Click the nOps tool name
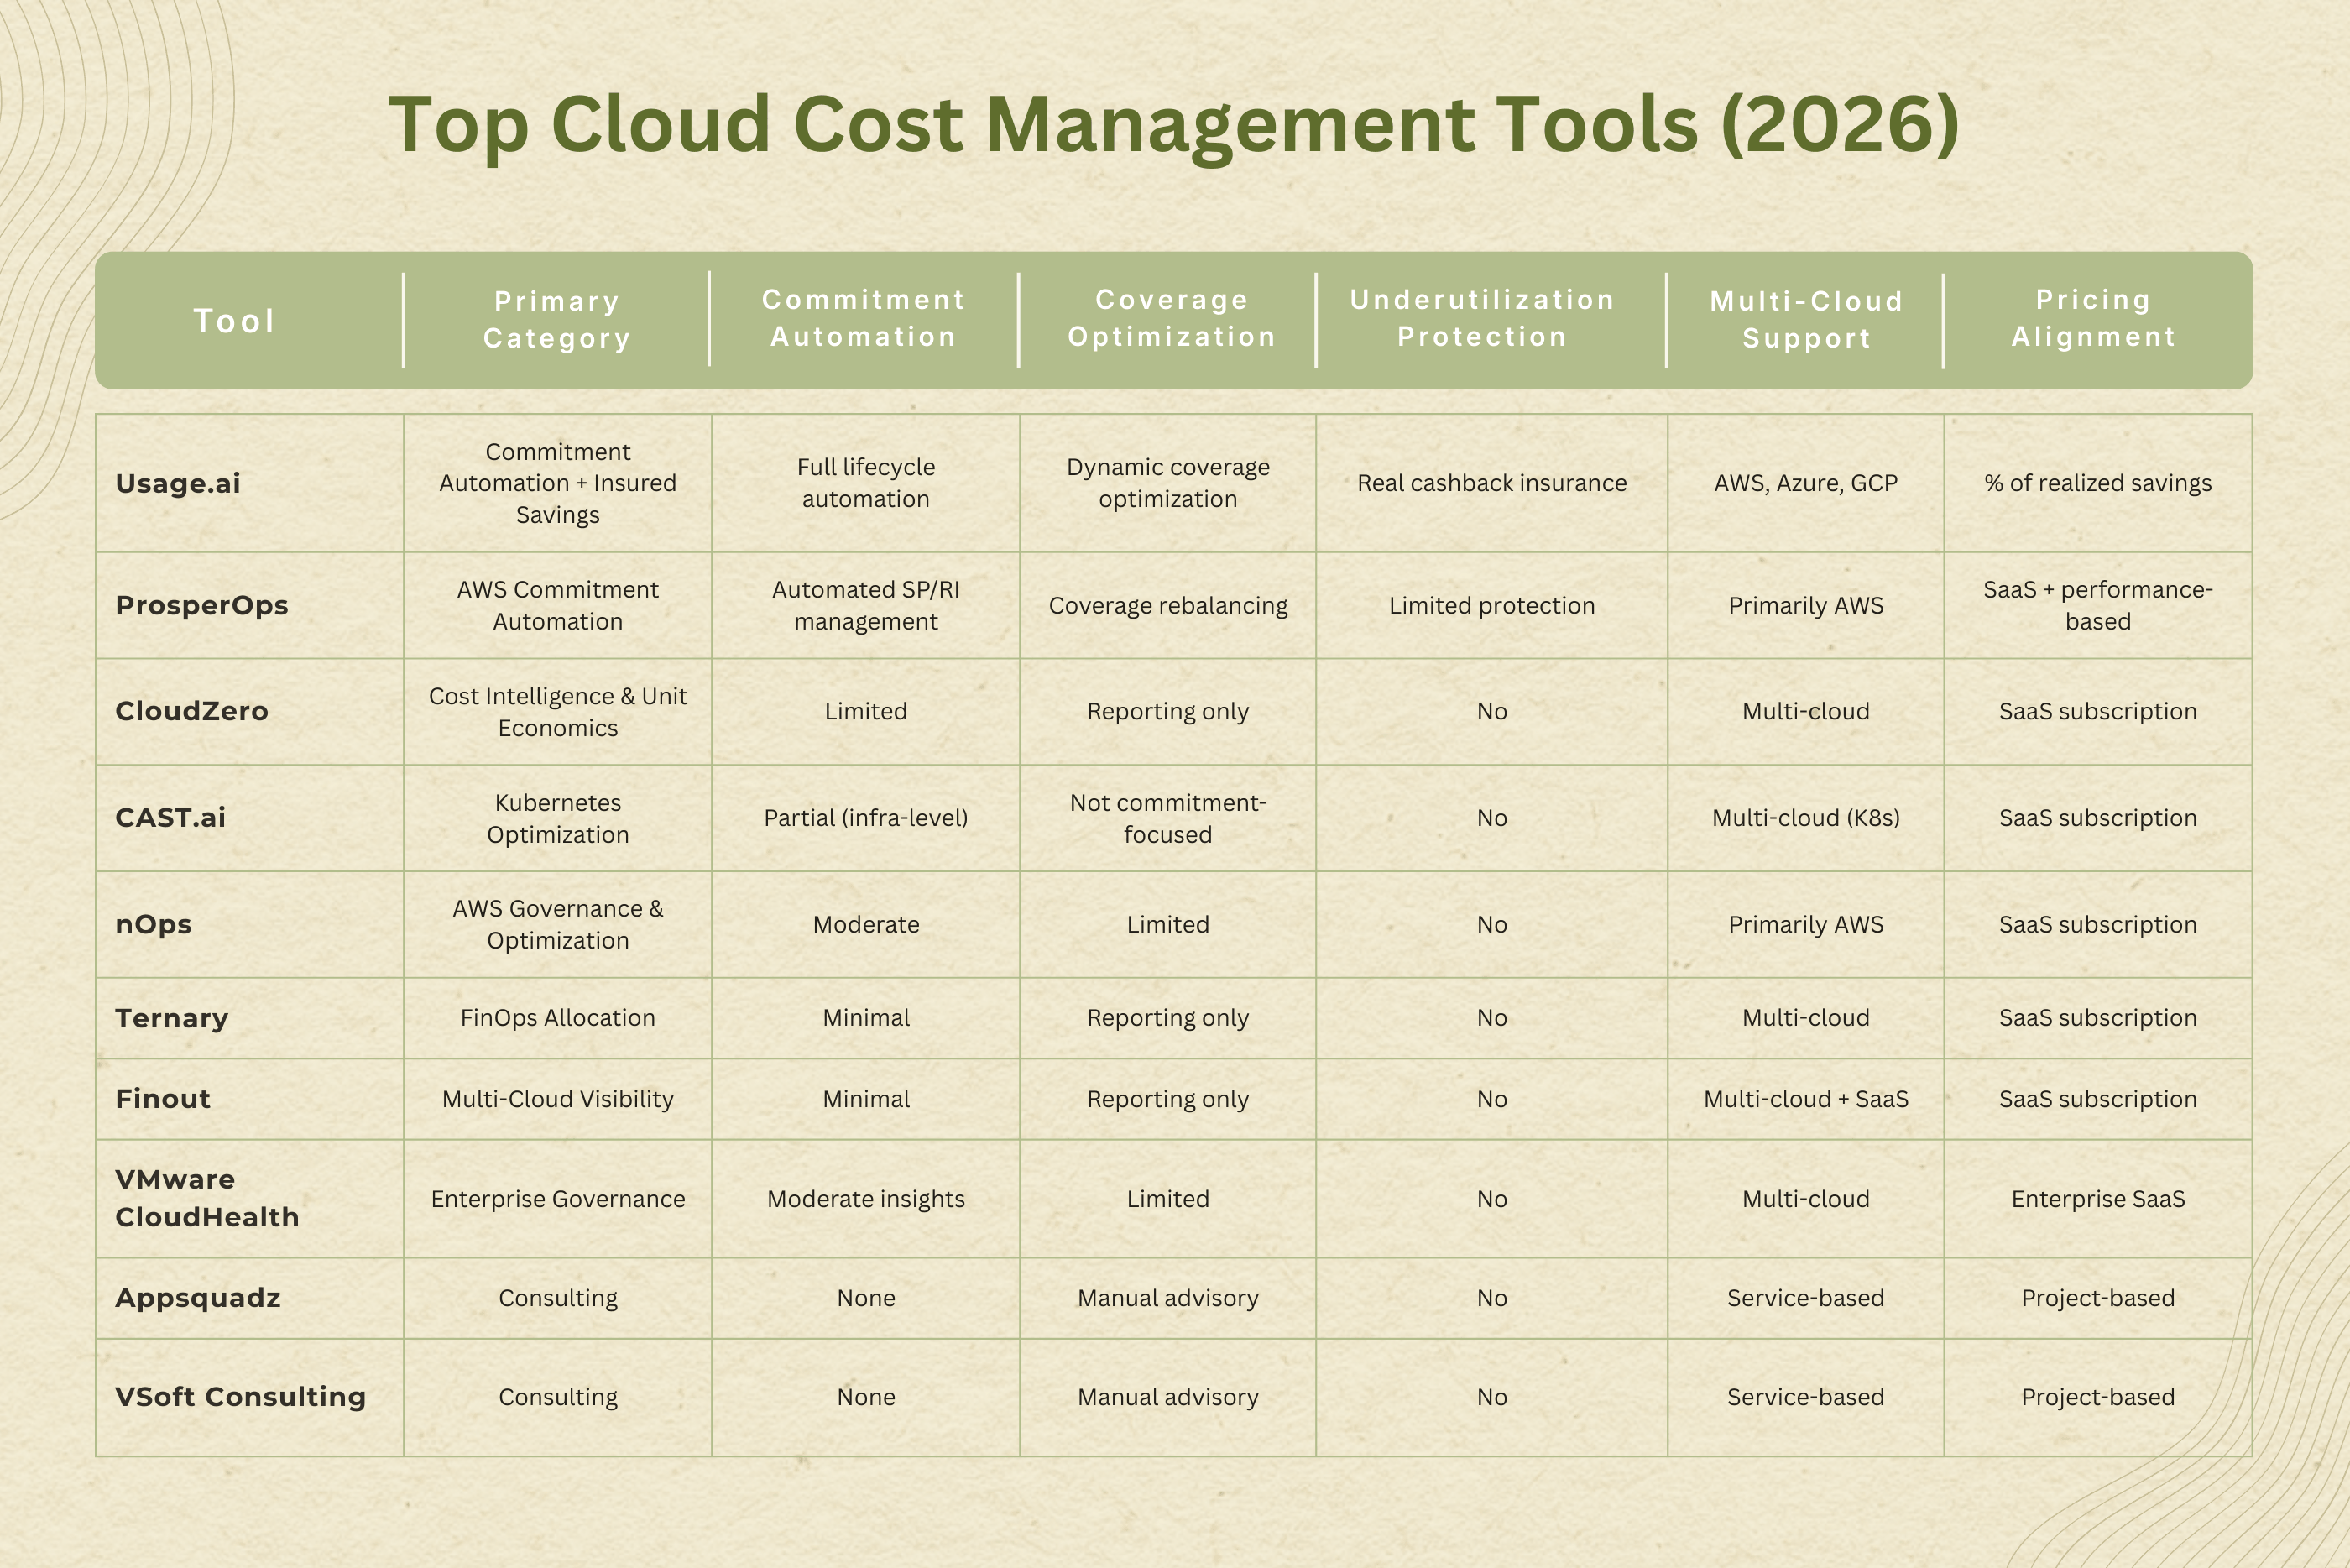The width and height of the screenshot is (2350, 1568). [154, 924]
